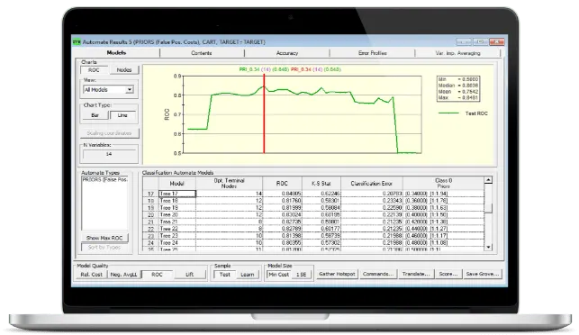
Task: Click the Class 0 Priors column header
Action: (444, 183)
